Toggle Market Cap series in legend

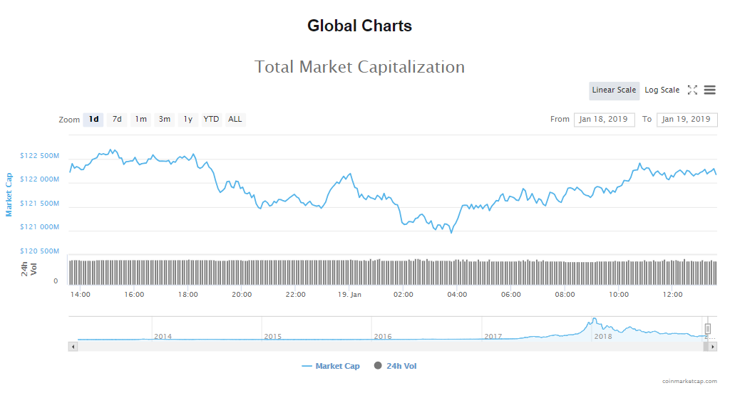point(331,366)
